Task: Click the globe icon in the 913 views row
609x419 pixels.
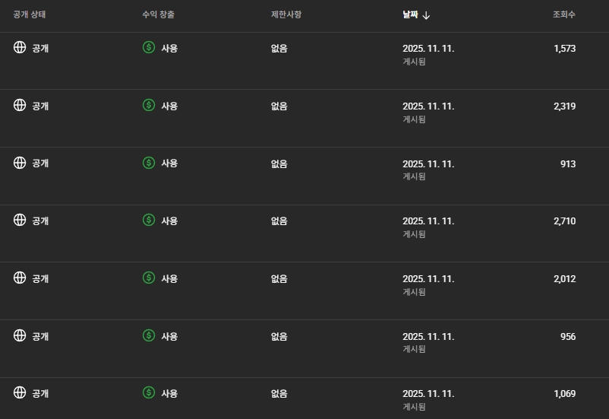Action: [x=20, y=163]
